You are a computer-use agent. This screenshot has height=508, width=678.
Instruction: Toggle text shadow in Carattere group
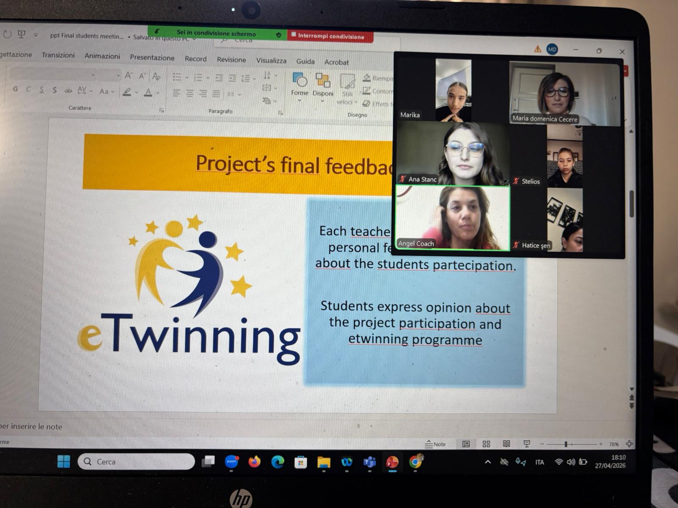click(x=55, y=90)
